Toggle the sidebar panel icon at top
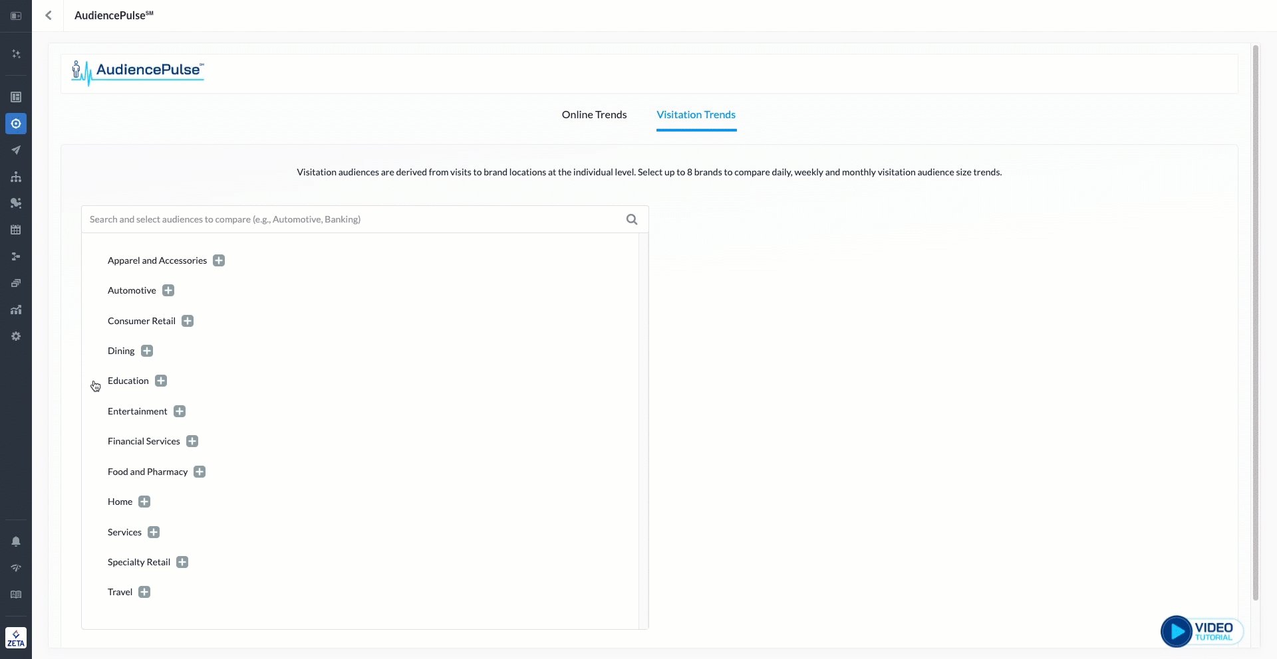This screenshot has width=1277, height=659. click(16, 15)
